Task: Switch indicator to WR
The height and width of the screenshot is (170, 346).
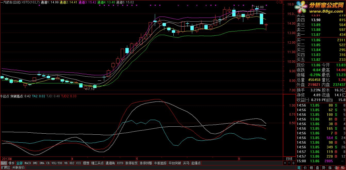Action: click(x=66, y=163)
